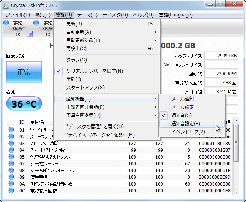Image resolution: width=246 pixels, height=202 pixels.
Task: Click status orb for attribute 09 row
Action: click(x=11, y=177)
